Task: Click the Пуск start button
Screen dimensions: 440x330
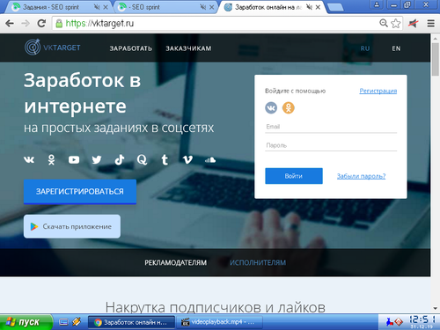Action: [26, 322]
